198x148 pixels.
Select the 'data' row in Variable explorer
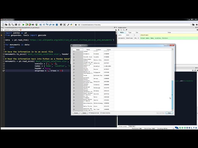[x=158, y=35]
